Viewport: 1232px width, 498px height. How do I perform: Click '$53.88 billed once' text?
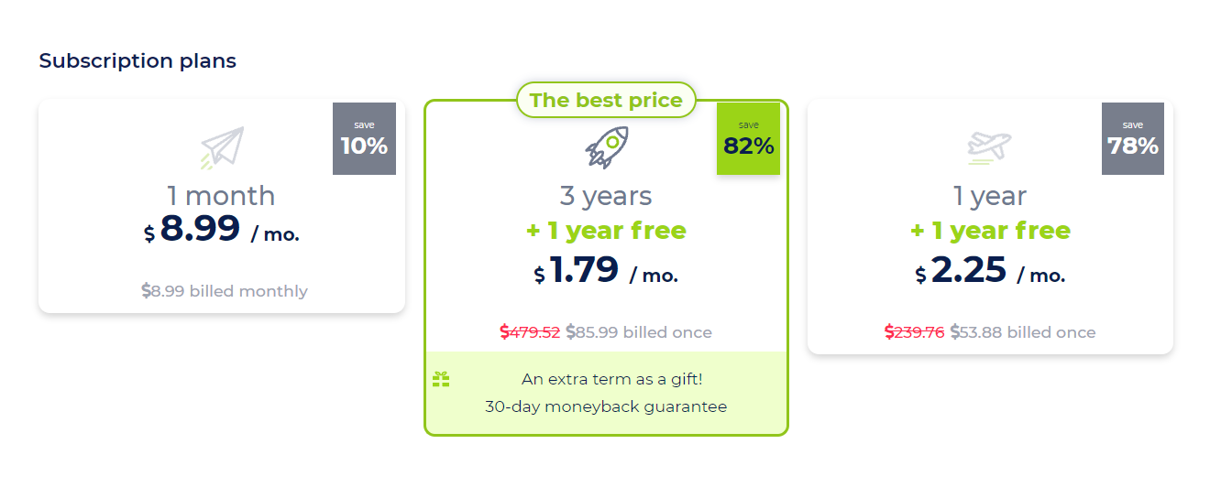tap(1023, 332)
